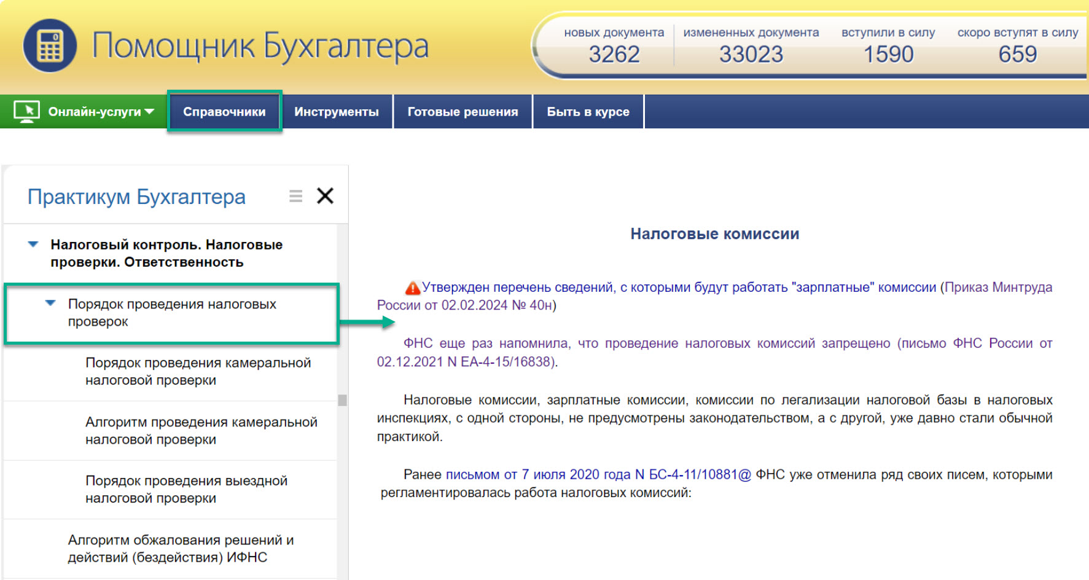Open Порядок проведения выездной налоговой проверки

(186, 489)
